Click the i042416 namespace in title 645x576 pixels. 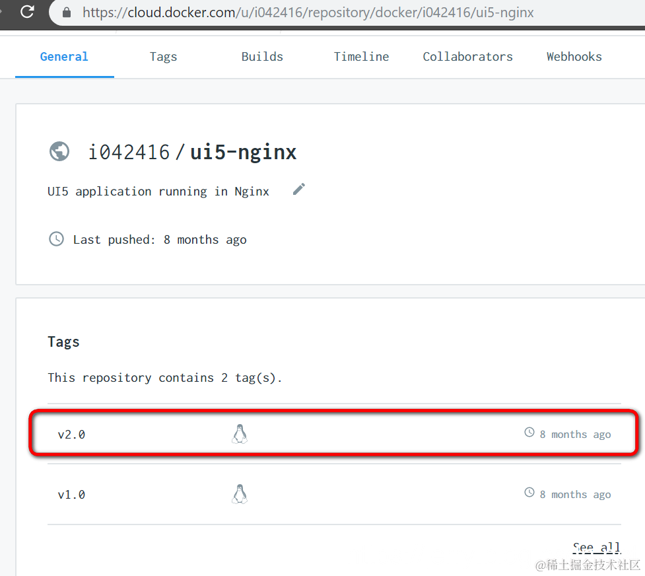click(129, 153)
